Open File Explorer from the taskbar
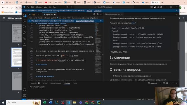The height and width of the screenshot is (105, 187). (75, 102)
